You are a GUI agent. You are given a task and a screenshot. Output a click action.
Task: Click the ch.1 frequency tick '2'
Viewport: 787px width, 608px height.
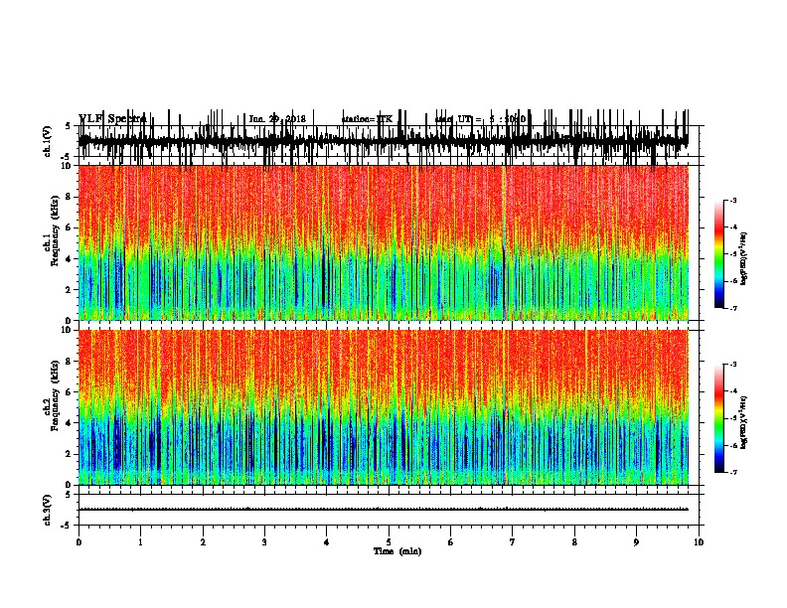pos(69,289)
